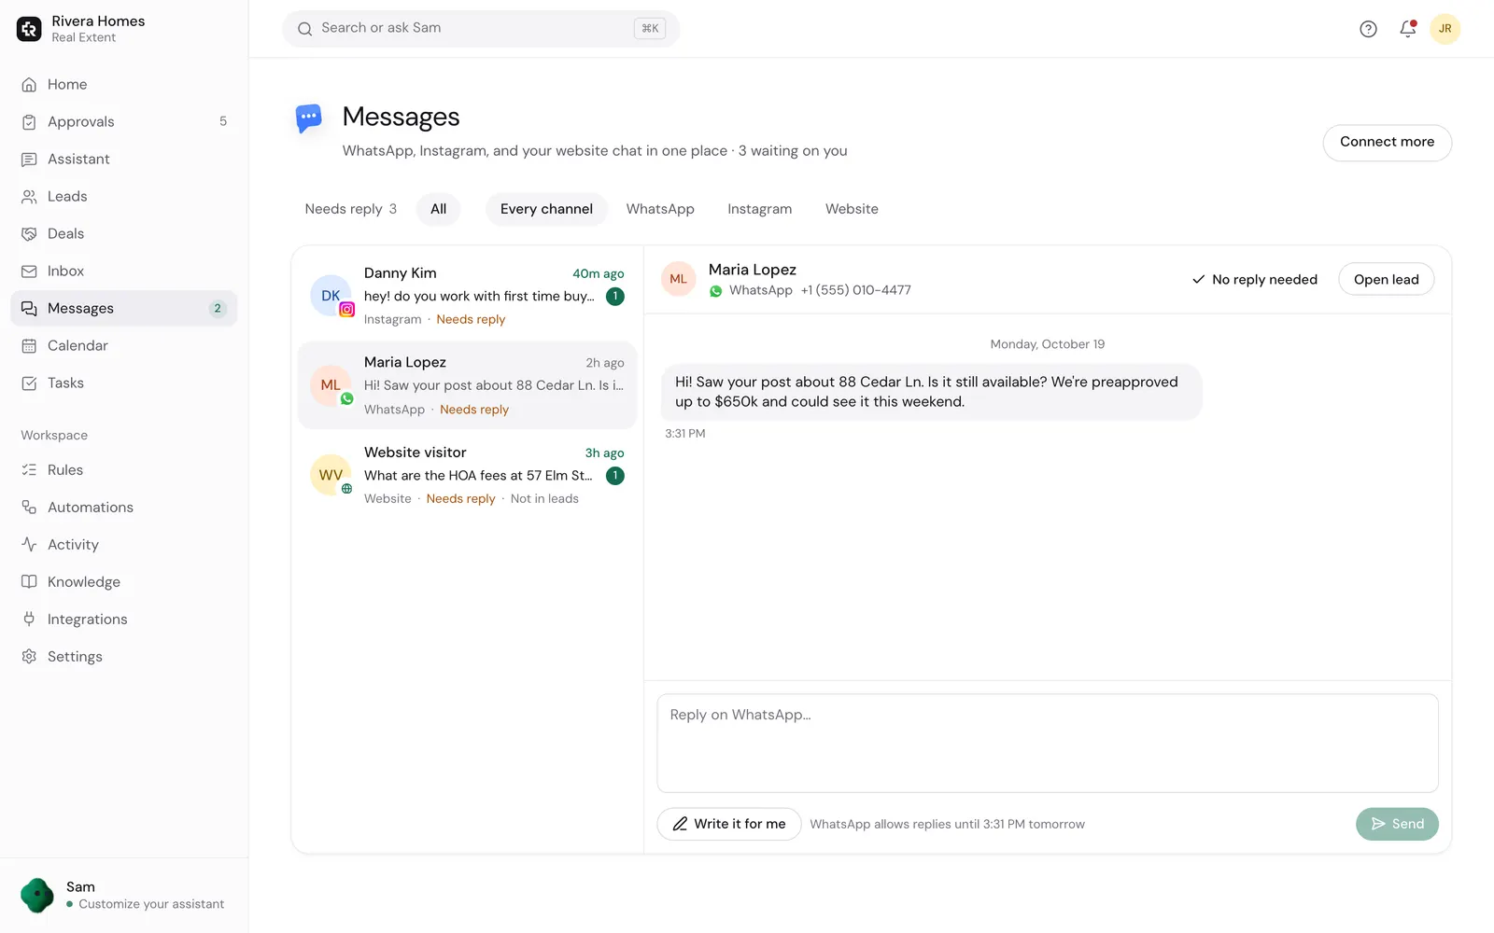Click the Send button
1494x933 pixels.
(x=1397, y=824)
